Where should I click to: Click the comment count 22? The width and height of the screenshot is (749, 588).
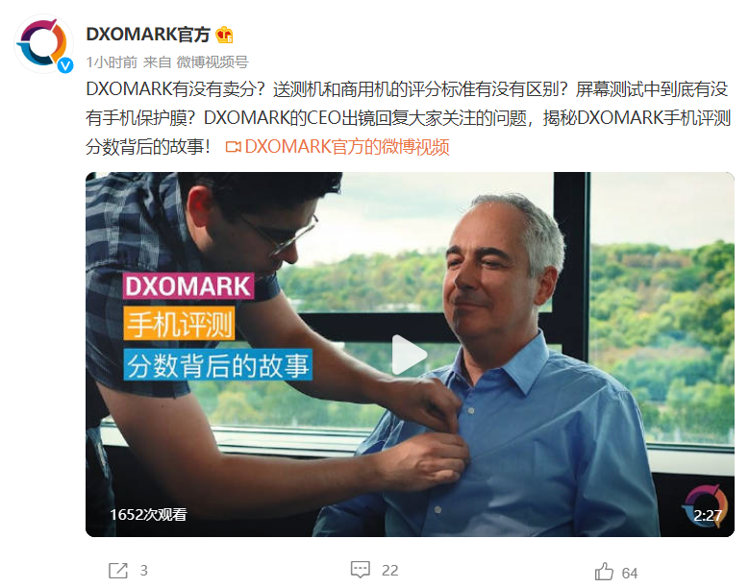[389, 571]
